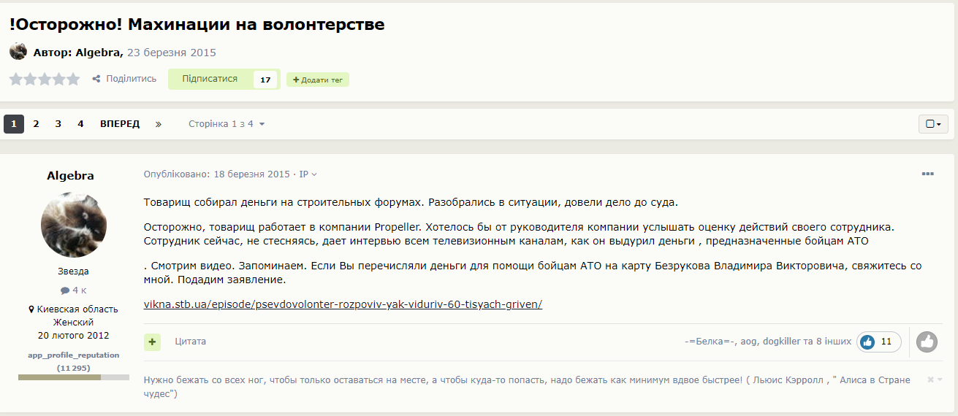The height and width of the screenshot is (416, 958).
Task: Open the checkbox moderation dropdown on the right
Action: tap(933, 124)
